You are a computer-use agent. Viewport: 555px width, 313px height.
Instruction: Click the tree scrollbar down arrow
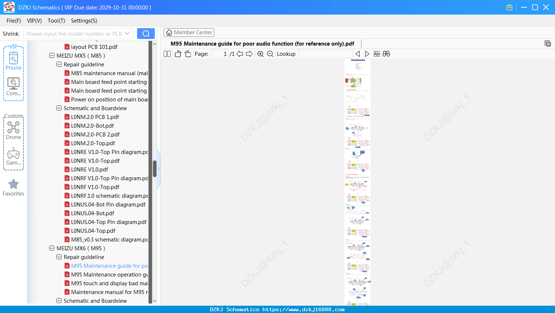click(155, 301)
